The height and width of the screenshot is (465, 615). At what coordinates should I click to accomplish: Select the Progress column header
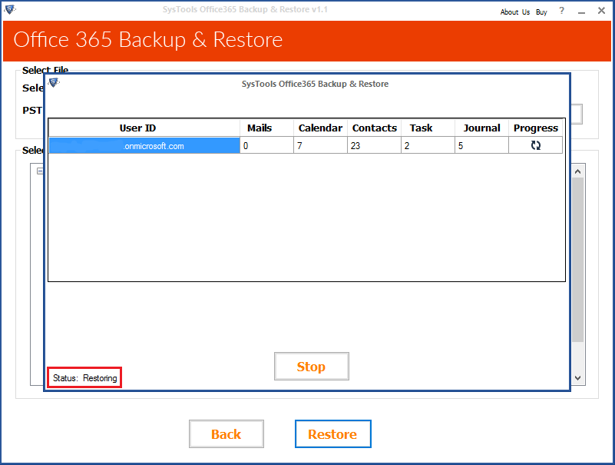coord(536,128)
